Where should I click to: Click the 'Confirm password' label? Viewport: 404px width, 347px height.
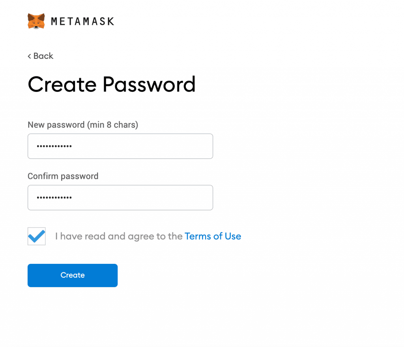coord(63,176)
